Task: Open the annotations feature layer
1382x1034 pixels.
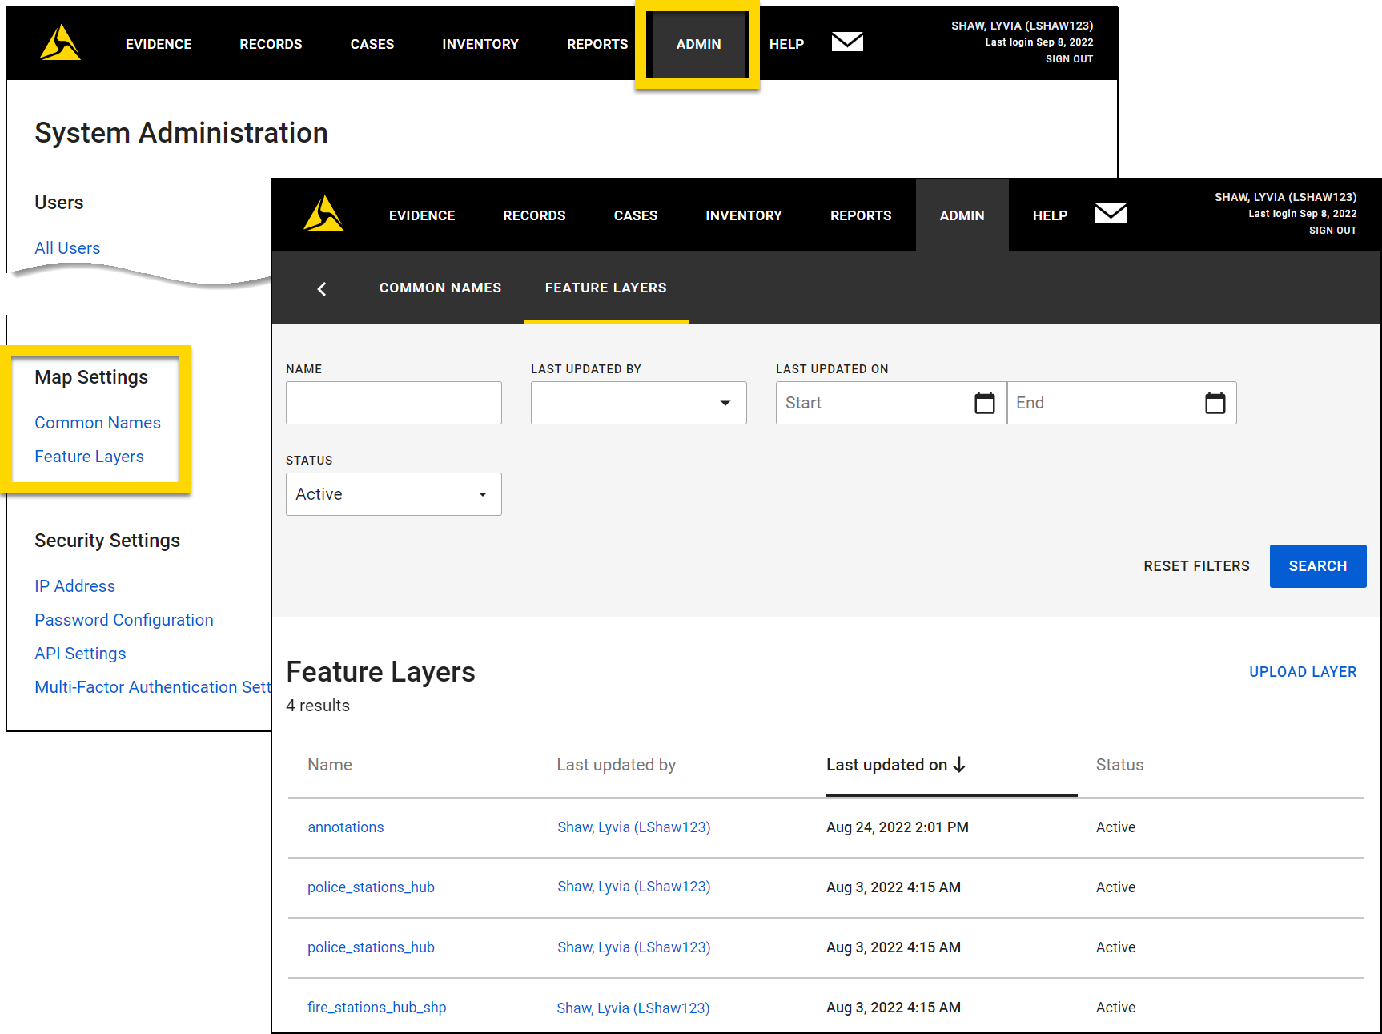Action: tap(345, 827)
